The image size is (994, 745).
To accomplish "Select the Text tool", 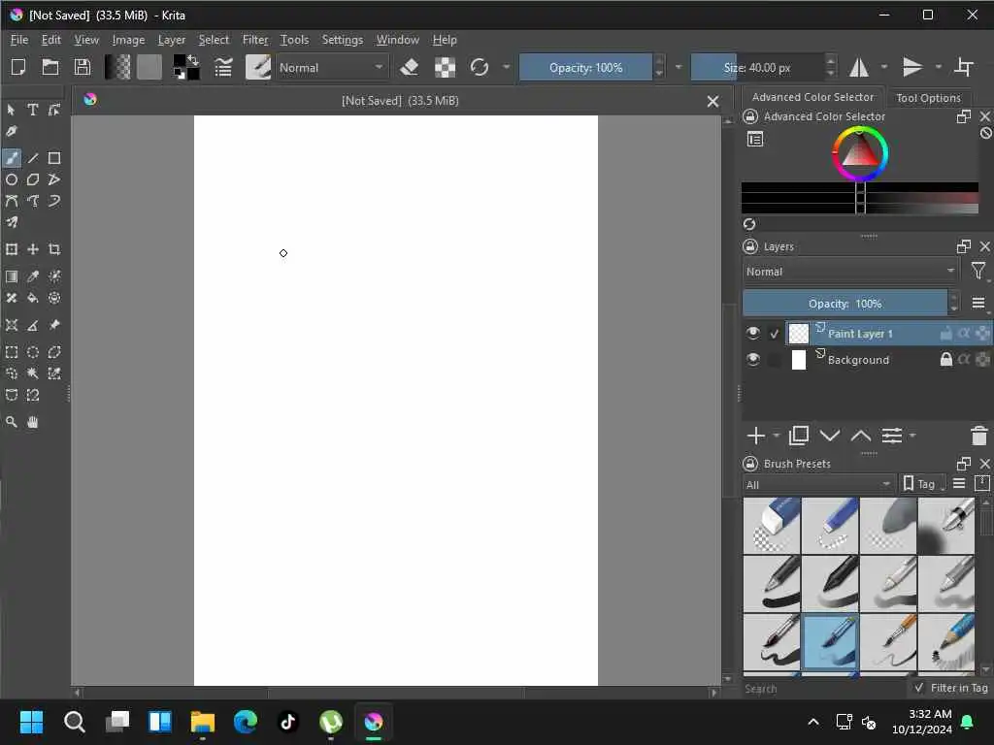I will [33, 110].
